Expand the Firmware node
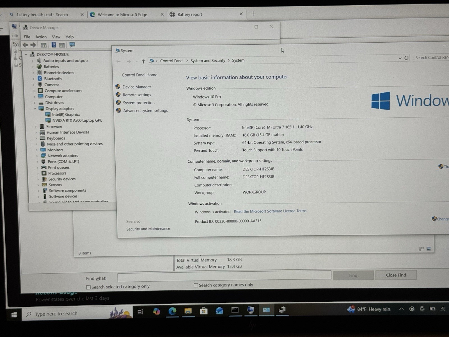This screenshot has width=449, height=337. click(x=36, y=126)
